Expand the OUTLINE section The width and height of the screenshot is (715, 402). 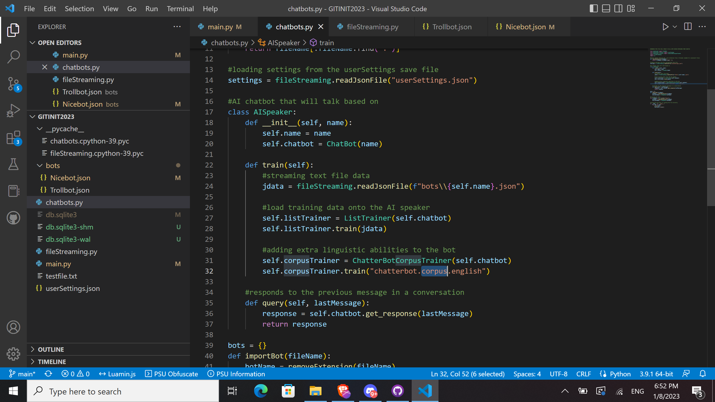(x=51, y=349)
